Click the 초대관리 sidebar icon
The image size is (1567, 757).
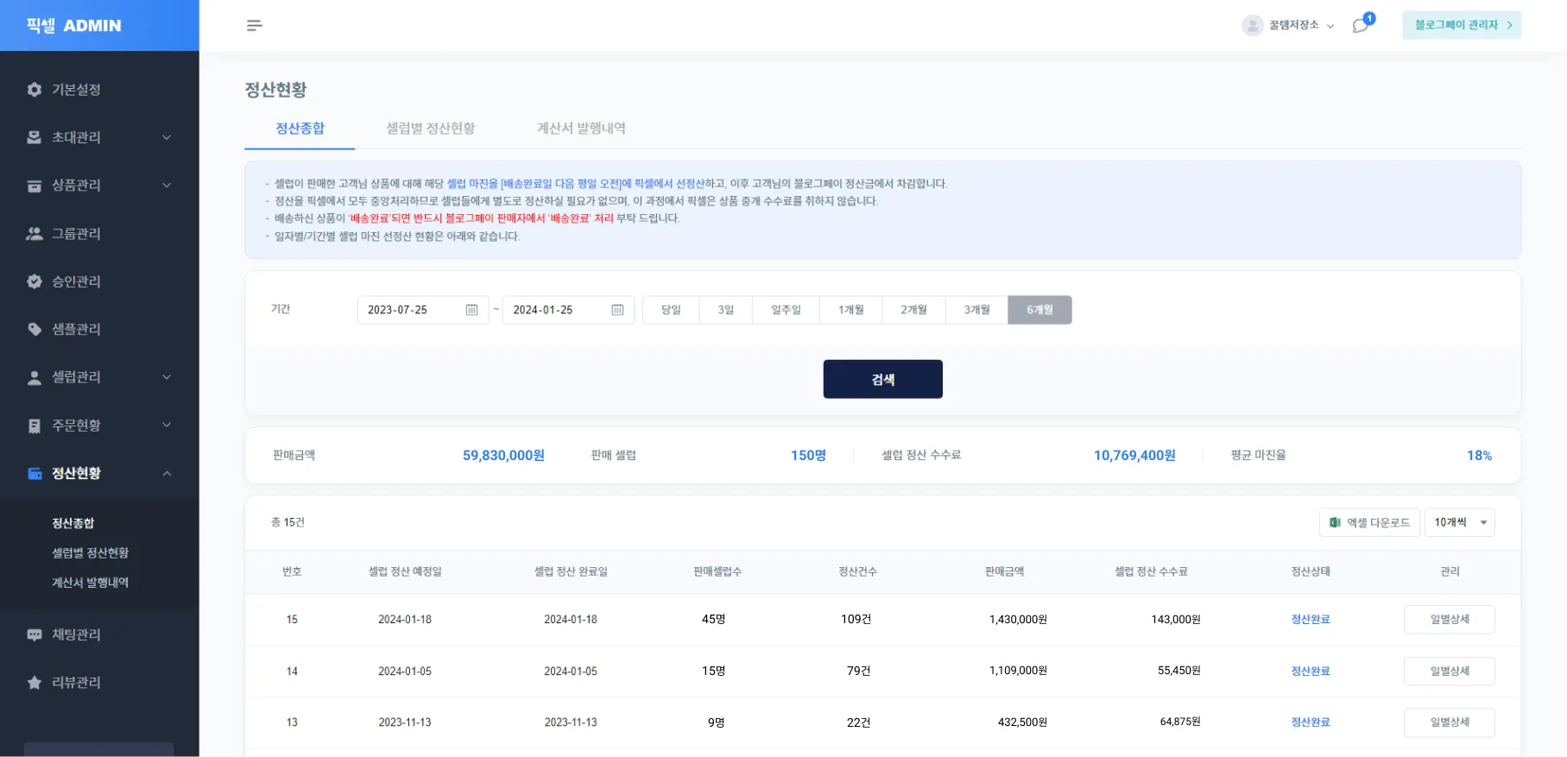35,137
